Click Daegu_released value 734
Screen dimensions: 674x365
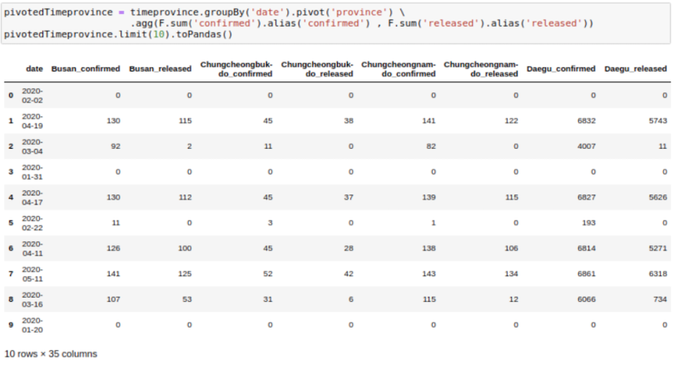pyautogui.click(x=660, y=299)
